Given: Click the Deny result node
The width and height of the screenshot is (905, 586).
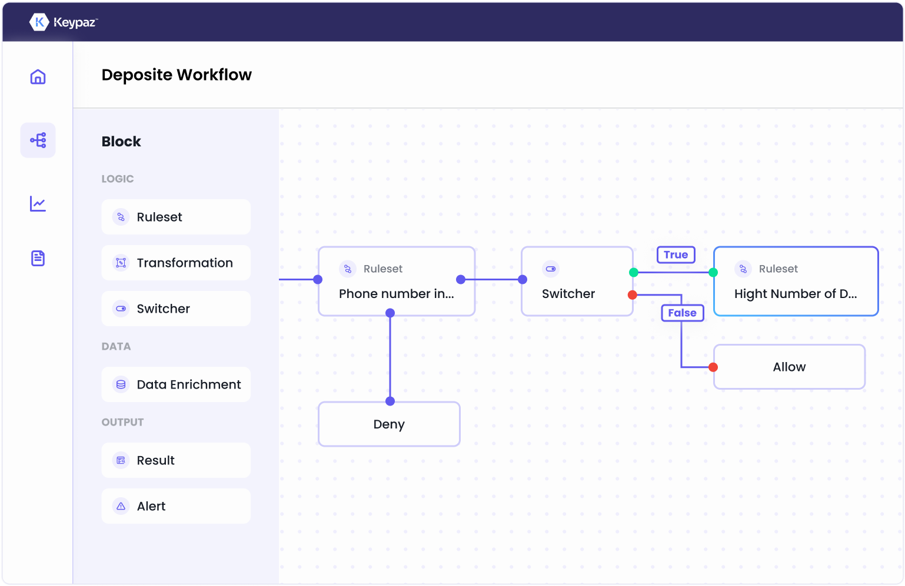Looking at the screenshot, I should pyautogui.click(x=389, y=424).
